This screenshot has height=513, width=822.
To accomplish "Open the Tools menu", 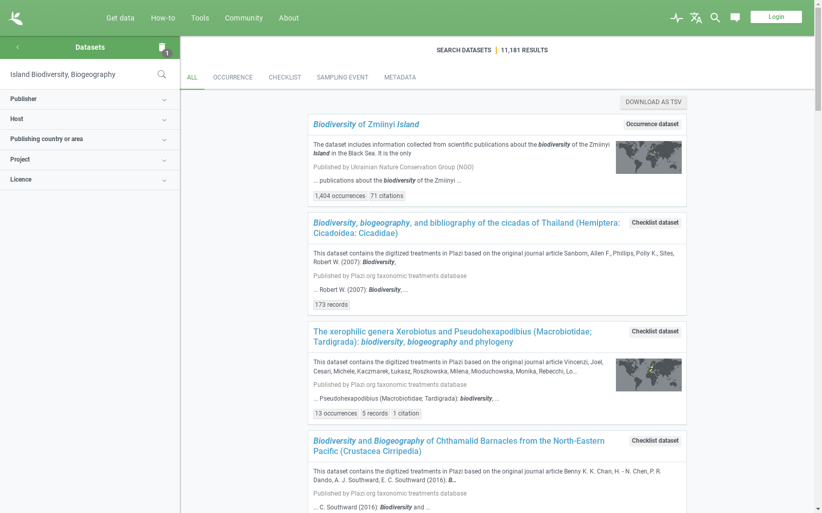I will point(200,18).
